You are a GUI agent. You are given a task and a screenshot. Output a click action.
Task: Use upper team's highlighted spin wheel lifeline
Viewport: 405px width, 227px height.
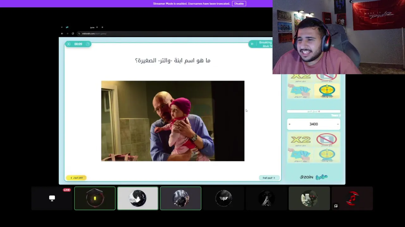coord(327,91)
